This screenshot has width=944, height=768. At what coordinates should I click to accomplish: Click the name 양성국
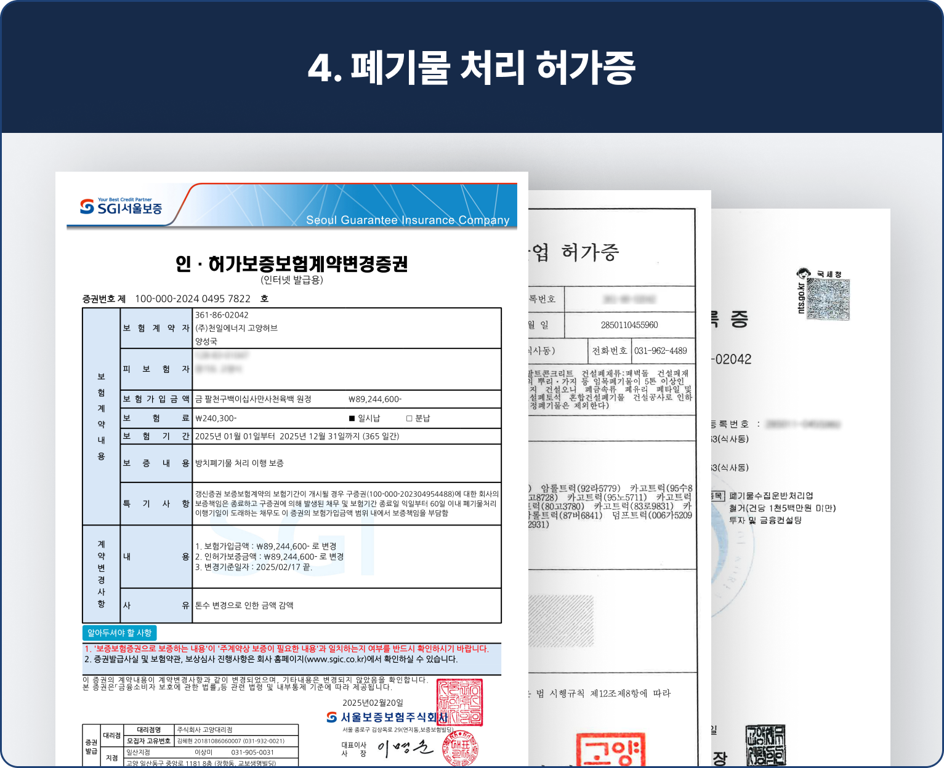[x=206, y=342]
